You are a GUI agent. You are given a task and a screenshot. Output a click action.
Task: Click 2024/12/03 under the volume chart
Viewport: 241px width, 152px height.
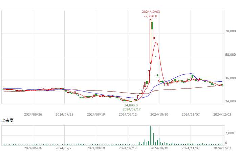point(222,148)
